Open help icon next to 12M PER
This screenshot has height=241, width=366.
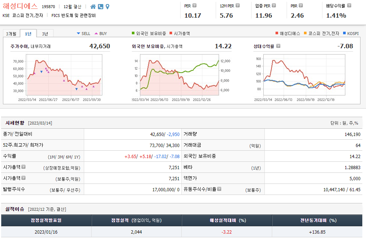coord(237,6)
